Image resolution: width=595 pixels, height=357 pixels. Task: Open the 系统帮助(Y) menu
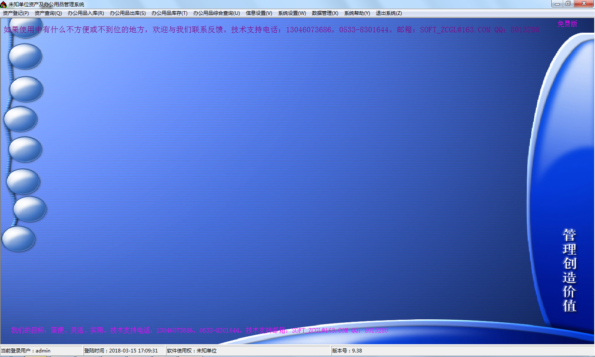pyautogui.click(x=357, y=13)
